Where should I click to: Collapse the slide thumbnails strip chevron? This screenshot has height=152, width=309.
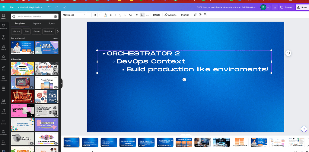point(186,135)
